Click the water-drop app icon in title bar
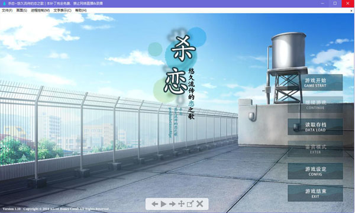355x213 pixels. coord(5,4)
